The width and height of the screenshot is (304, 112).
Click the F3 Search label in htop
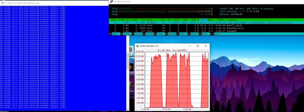click(137, 34)
